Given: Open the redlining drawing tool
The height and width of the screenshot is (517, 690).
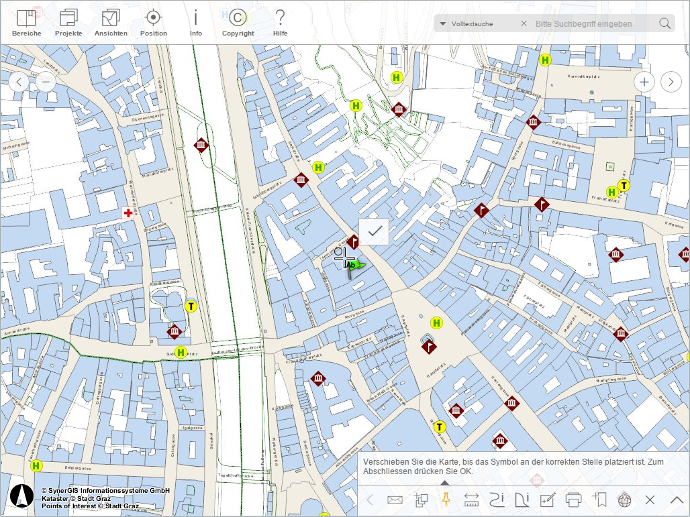Looking at the screenshot, I should (549, 500).
